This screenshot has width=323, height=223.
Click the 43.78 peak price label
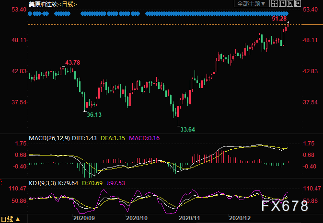[73, 63]
